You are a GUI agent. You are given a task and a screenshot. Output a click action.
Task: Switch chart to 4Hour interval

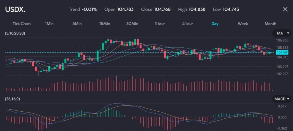187,24
